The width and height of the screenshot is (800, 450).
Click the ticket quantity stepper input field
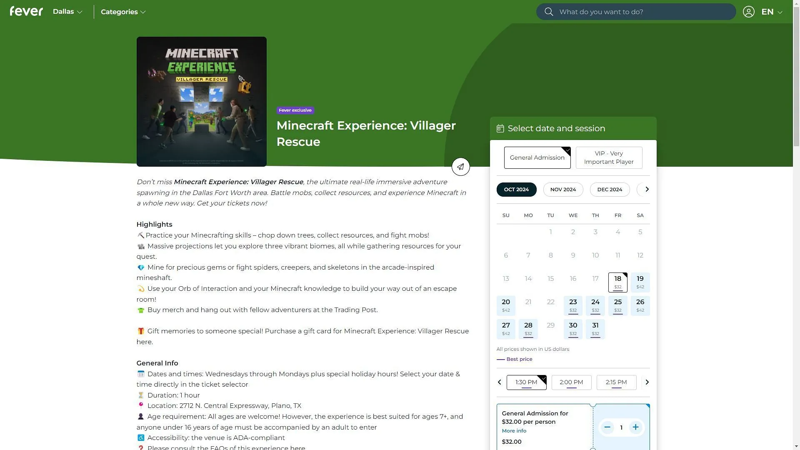[x=621, y=427]
